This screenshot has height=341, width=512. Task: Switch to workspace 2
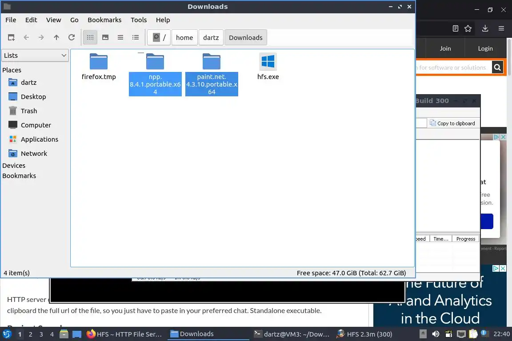(30, 334)
